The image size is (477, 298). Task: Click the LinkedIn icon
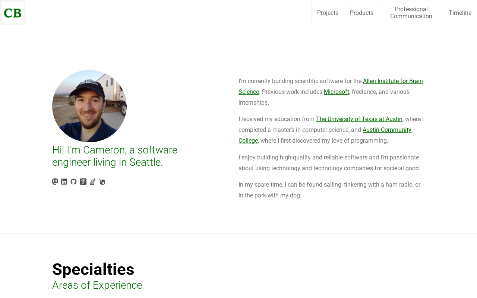pyautogui.click(x=64, y=182)
